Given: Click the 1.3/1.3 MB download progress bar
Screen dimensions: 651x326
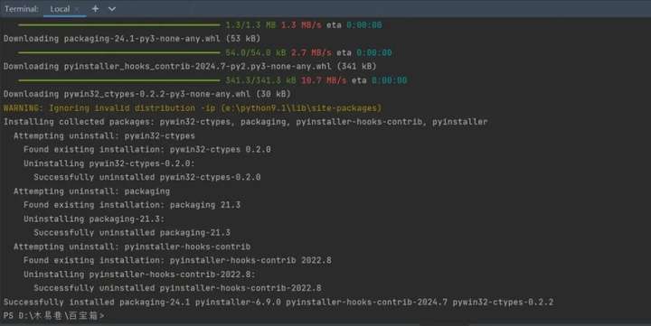Looking at the screenshot, I should (119, 25).
